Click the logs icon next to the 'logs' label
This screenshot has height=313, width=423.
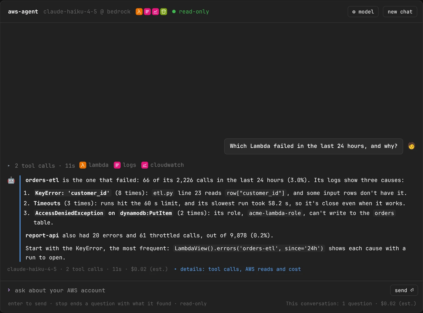click(117, 165)
